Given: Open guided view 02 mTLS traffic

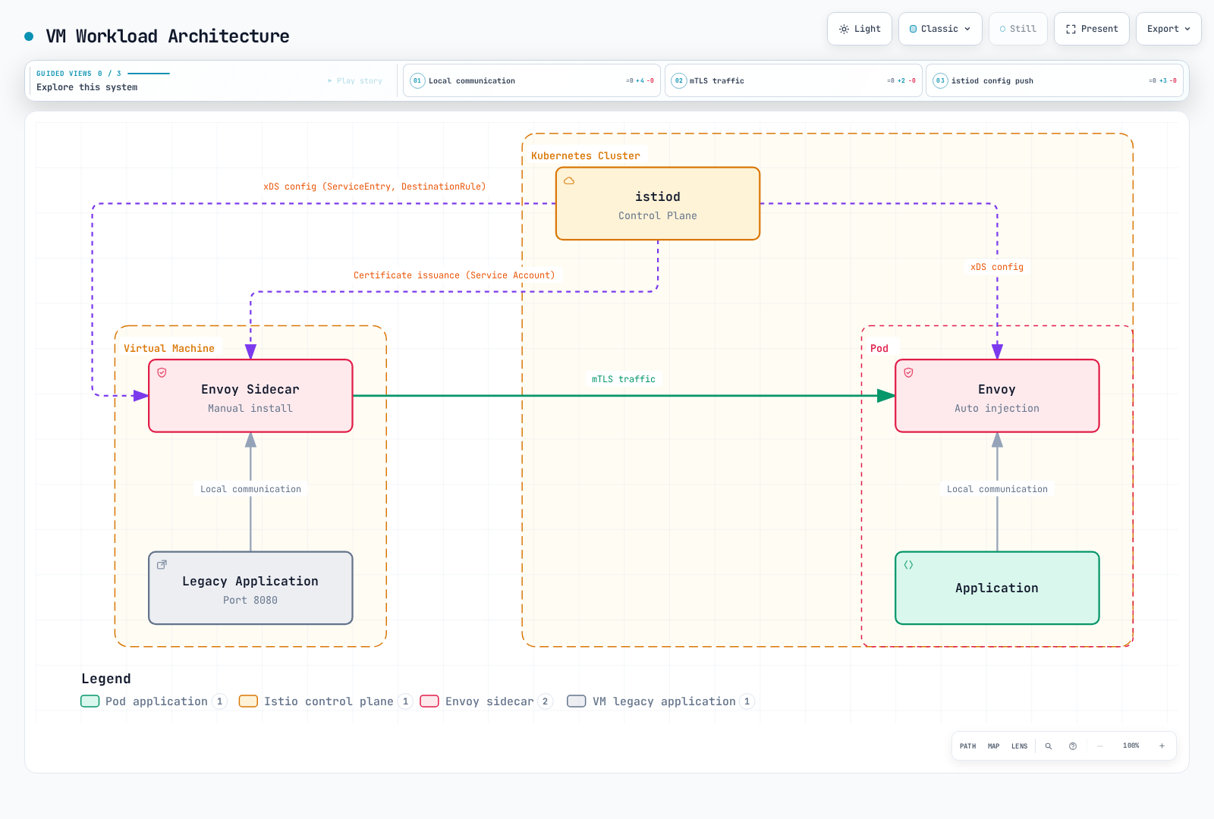Looking at the screenshot, I should point(794,80).
